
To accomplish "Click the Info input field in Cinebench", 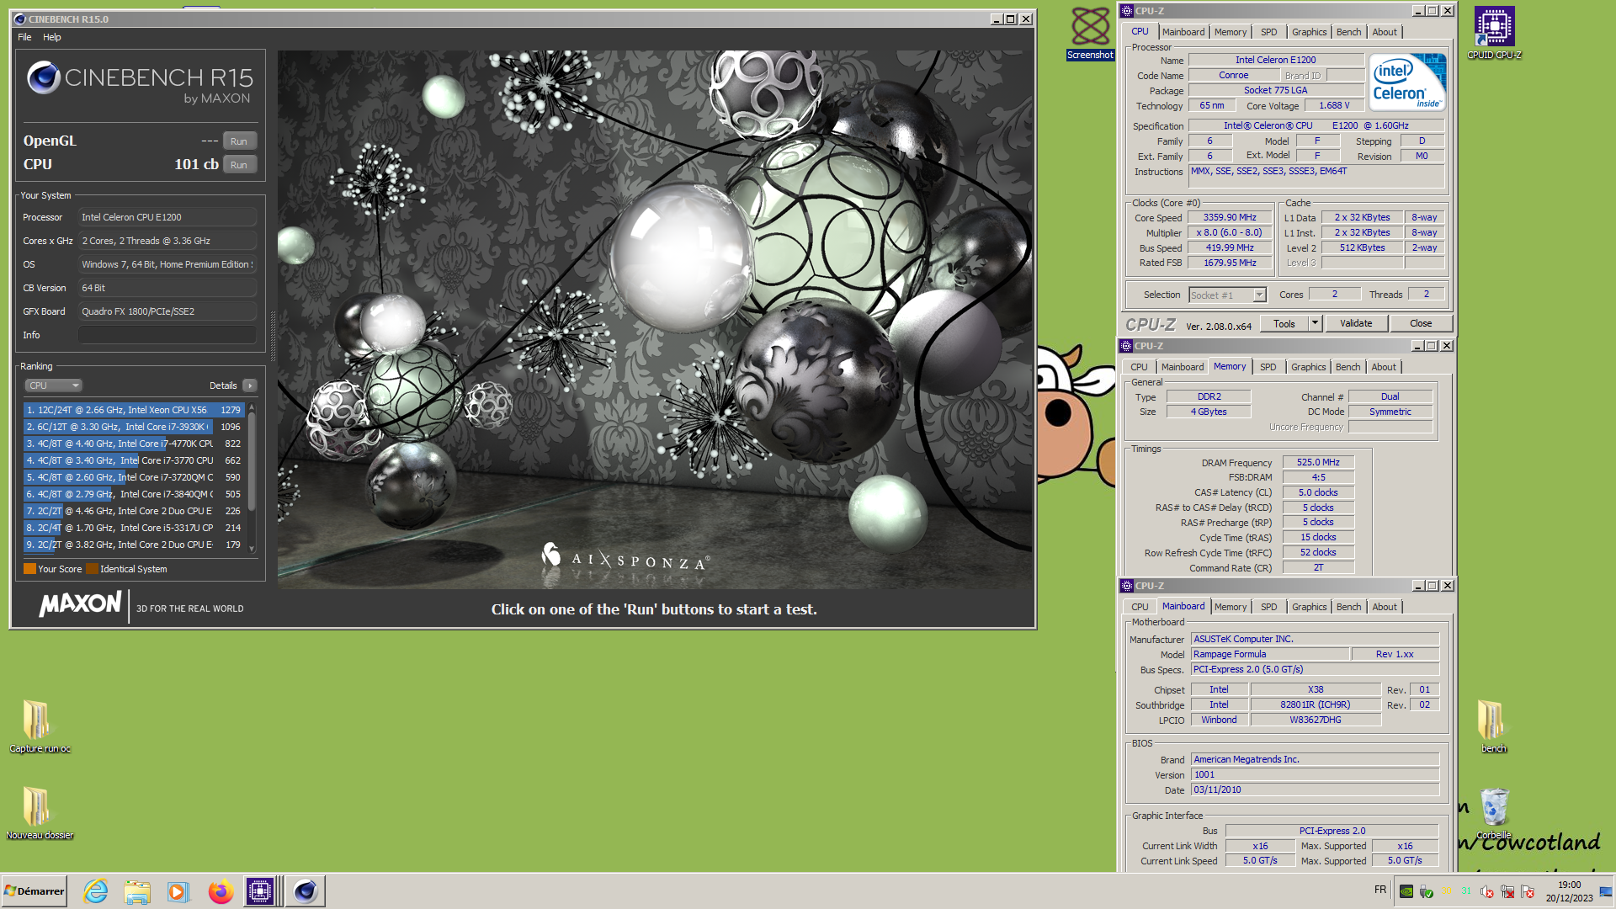I will point(167,335).
